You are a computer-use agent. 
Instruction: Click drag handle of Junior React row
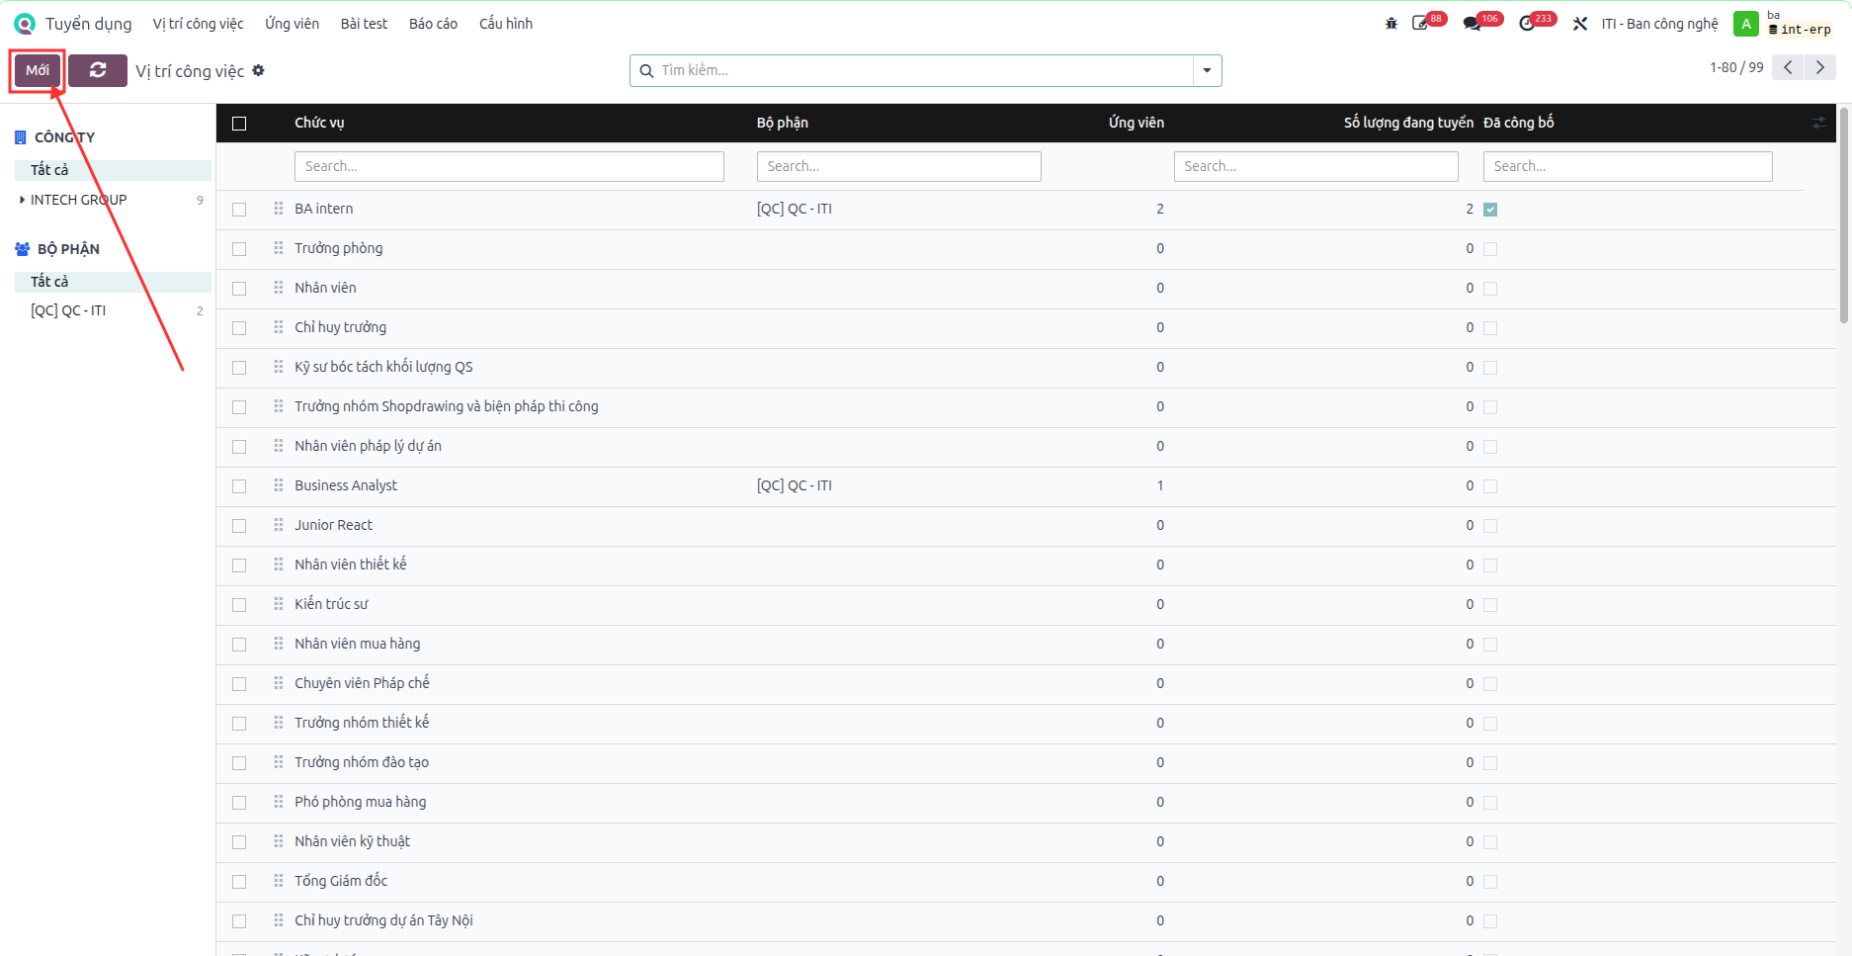(279, 525)
